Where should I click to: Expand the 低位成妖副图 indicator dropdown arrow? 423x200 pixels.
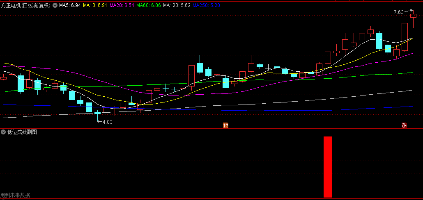4,132
